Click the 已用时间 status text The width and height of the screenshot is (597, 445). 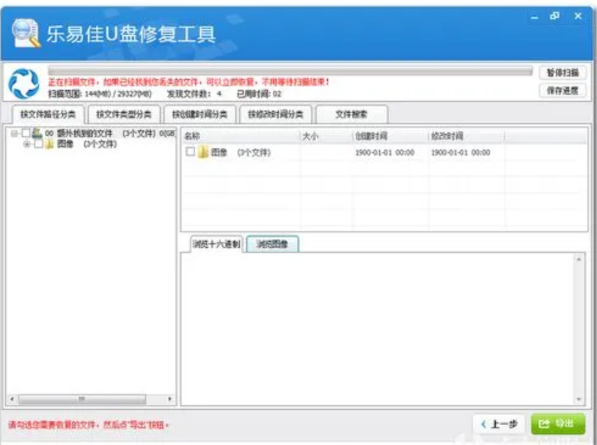click(x=259, y=94)
